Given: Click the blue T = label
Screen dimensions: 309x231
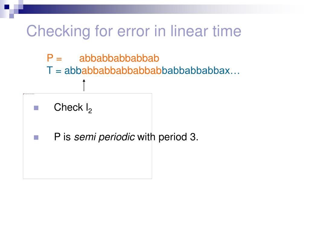Looking at the screenshot, I should pos(54,70).
